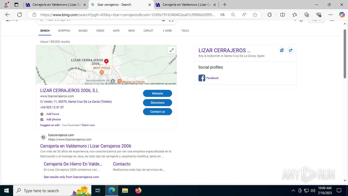The image size is (348, 196).
Task: Open the NEWS search category
Action: (131, 31)
